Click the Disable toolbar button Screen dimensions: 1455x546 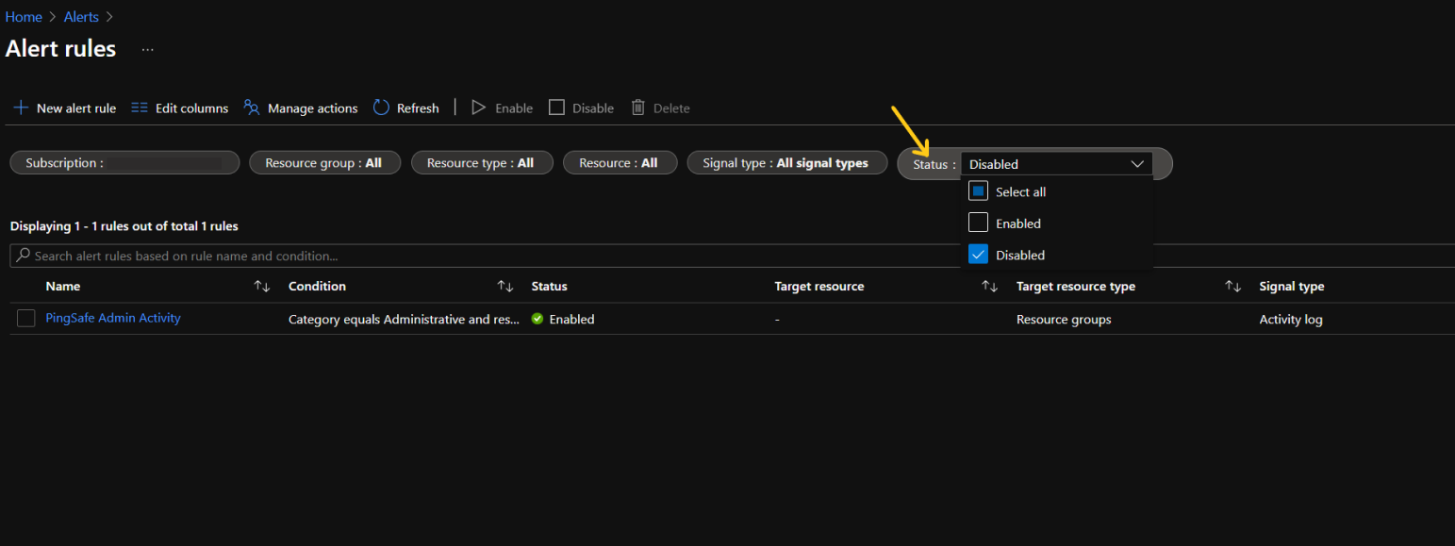click(582, 108)
